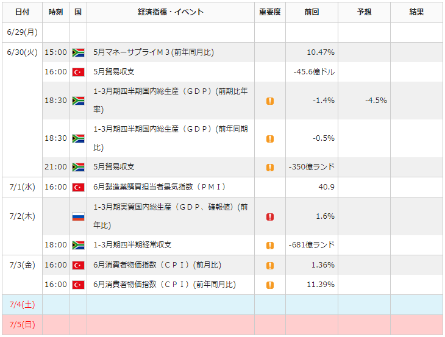The width and height of the screenshot is (445, 337).
Task: Click previous value 10.47%
Action: coord(321,52)
